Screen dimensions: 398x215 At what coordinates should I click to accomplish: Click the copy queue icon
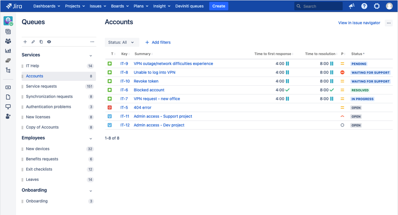(x=41, y=42)
